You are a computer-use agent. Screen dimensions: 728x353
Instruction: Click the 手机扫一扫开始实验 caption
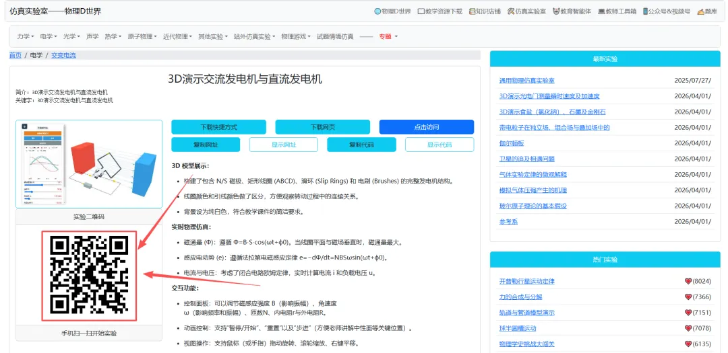[89, 333]
